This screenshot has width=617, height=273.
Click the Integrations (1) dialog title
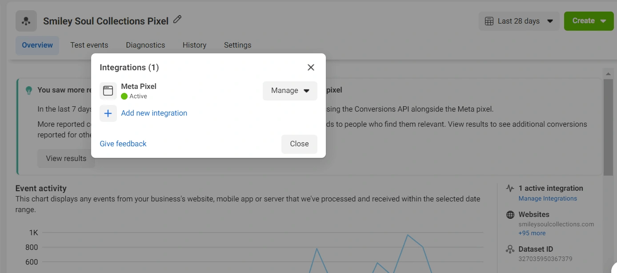(x=129, y=68)
